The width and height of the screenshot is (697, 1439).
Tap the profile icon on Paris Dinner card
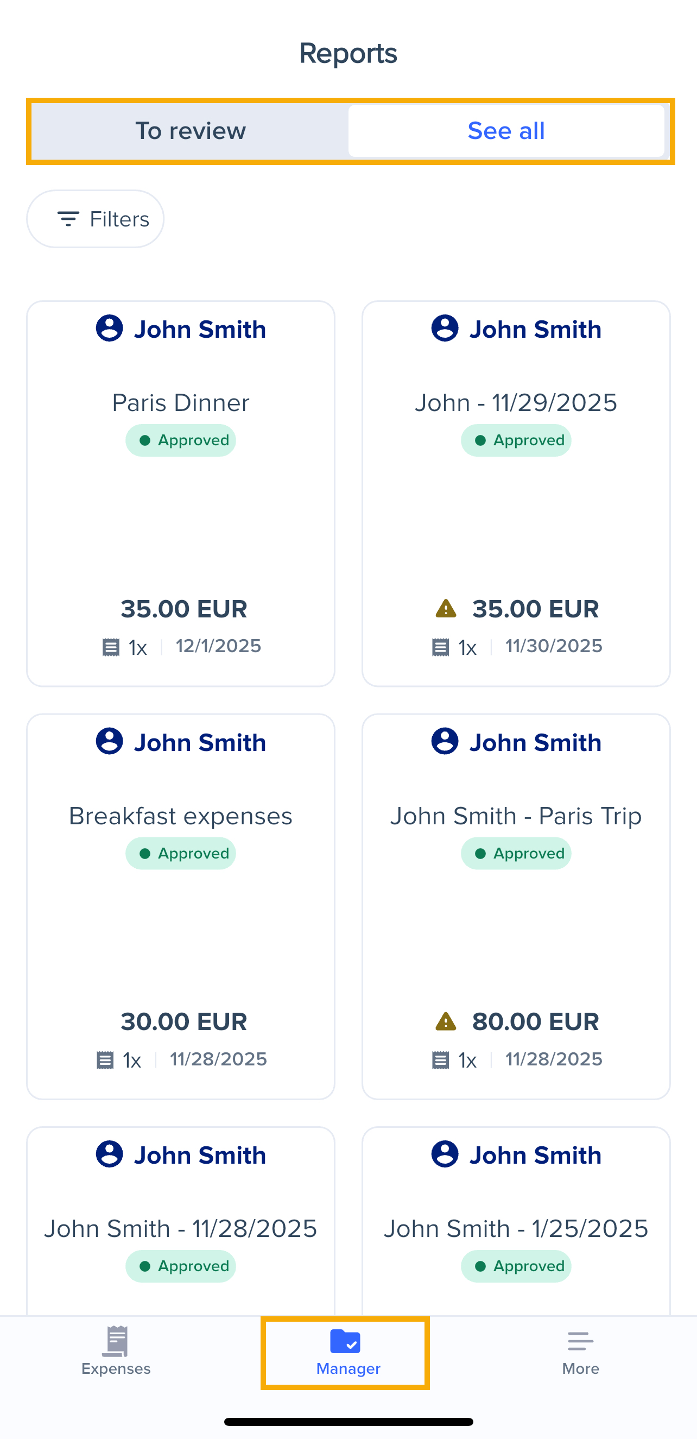pos(110,329)
